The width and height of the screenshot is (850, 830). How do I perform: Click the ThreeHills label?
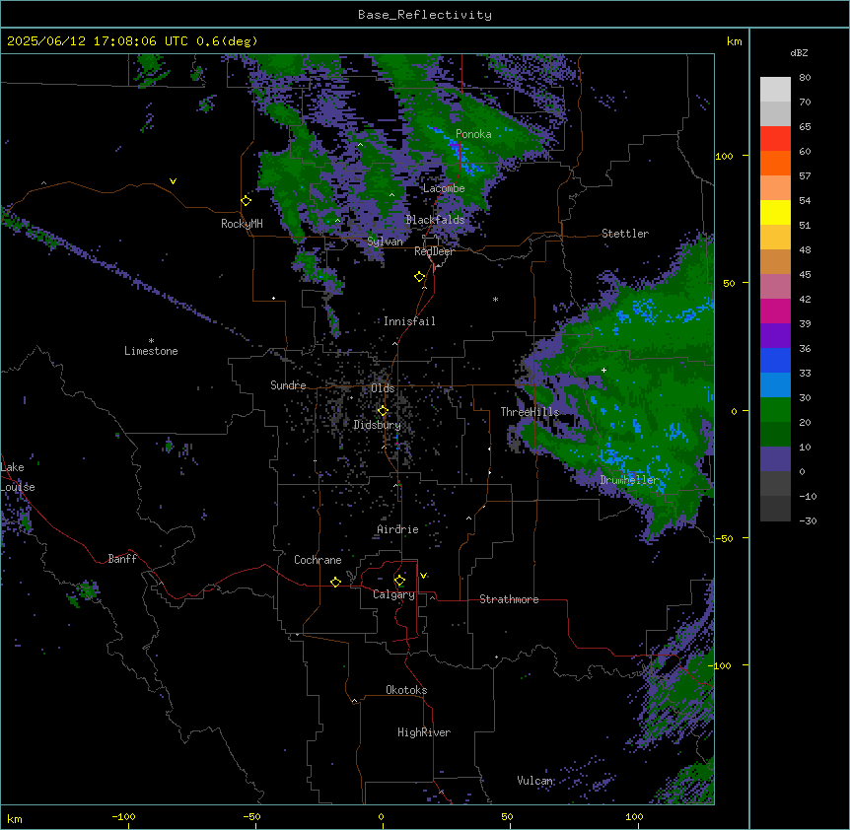coord(530,412)
